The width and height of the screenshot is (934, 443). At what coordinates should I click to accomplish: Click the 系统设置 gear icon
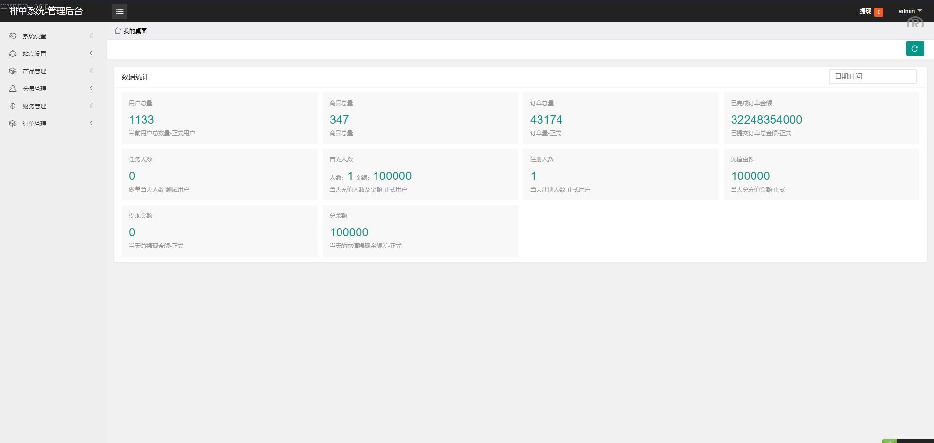(x=13, y=36)
